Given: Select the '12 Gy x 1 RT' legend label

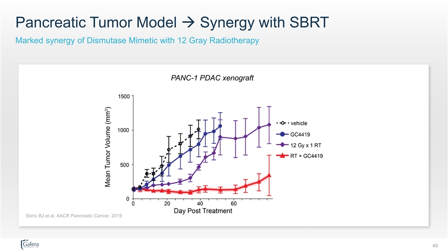Looking at the screenshot, I should pyautogui.click(x=306, y=145).
